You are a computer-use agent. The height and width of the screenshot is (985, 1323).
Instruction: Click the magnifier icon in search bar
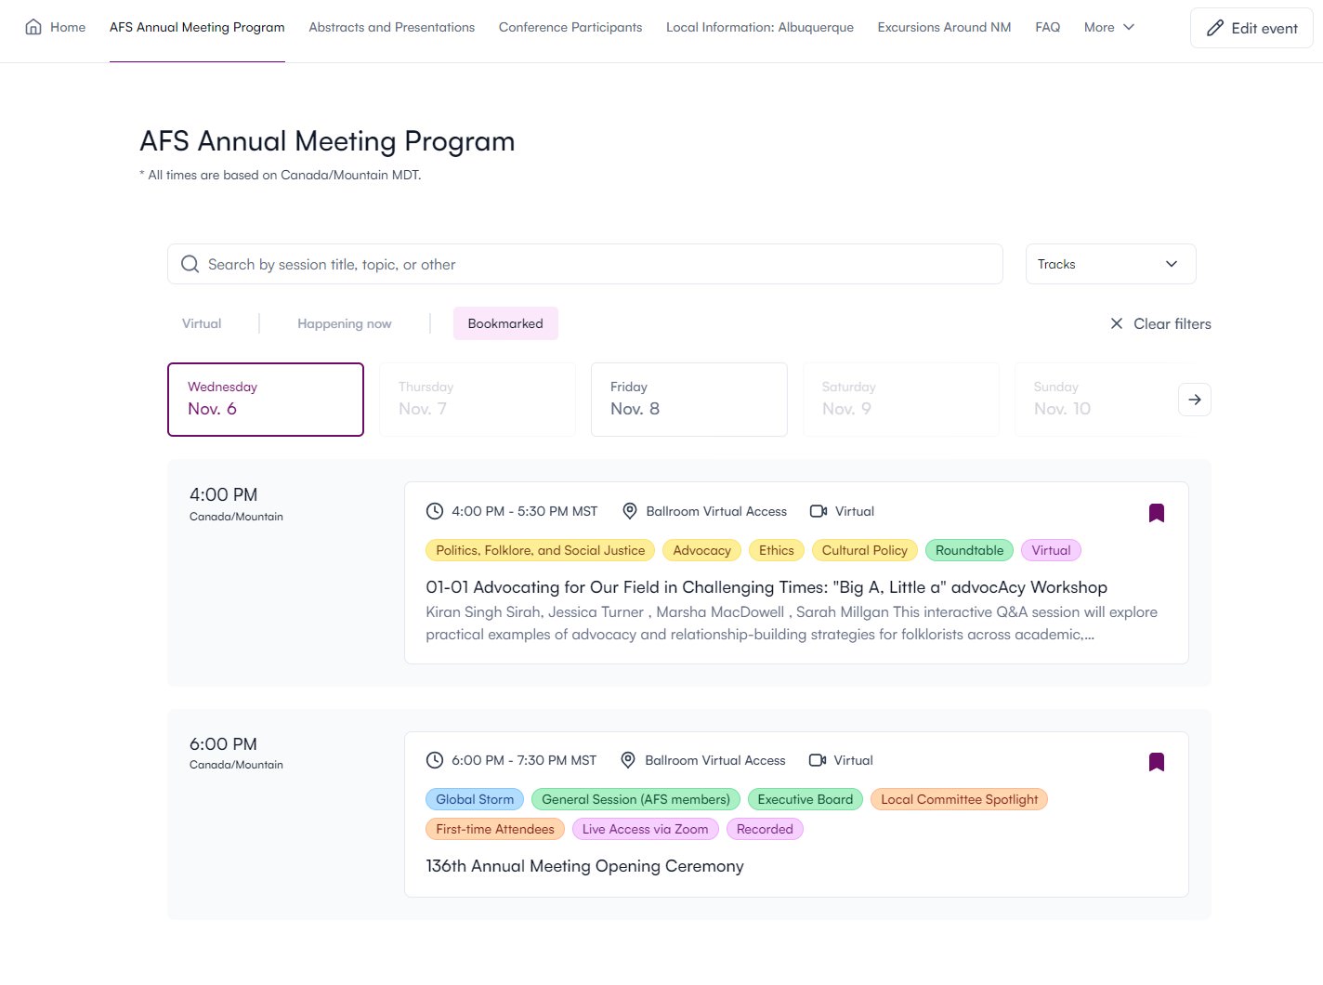coord(190,264)
